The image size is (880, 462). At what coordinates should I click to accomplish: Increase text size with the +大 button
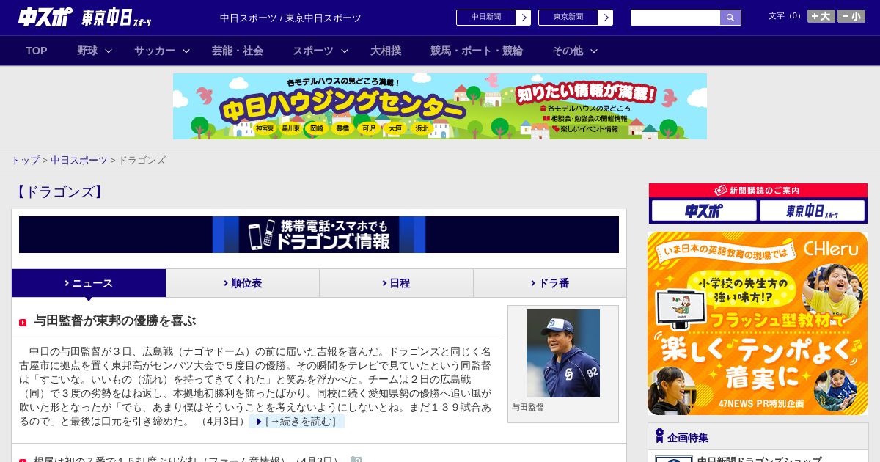point(821,16)
